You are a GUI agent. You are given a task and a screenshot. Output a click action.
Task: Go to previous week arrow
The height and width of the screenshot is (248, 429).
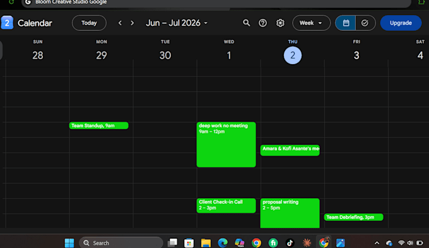(120, 23)
